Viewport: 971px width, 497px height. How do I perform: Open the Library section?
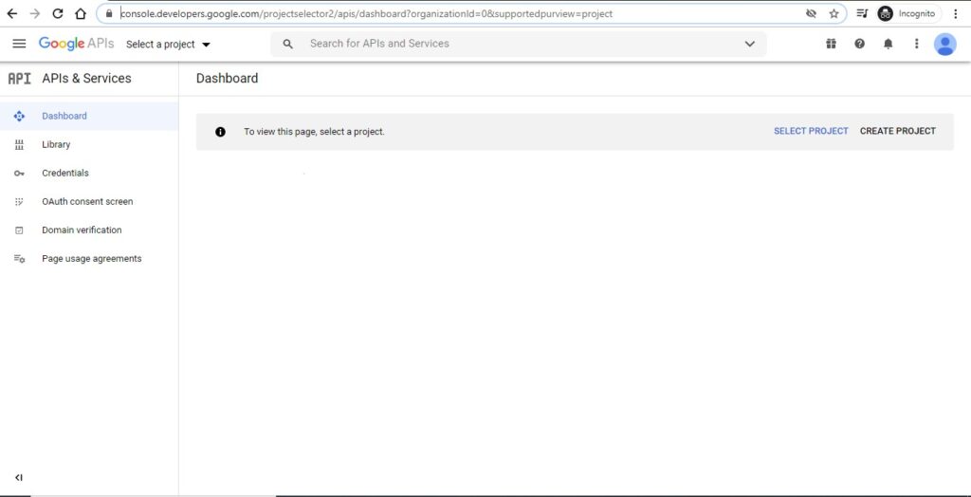tap(56, 144)
